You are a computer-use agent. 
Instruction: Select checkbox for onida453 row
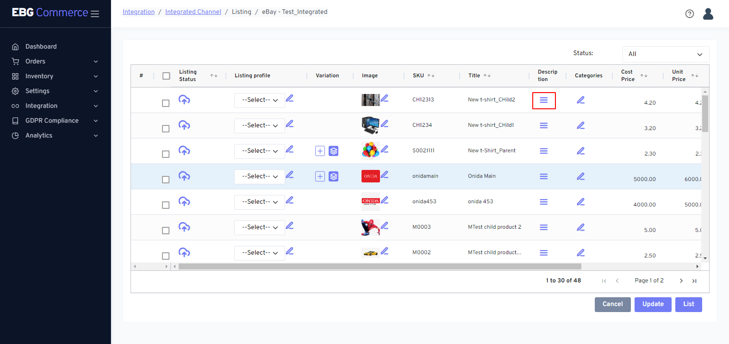[x=166, y=205]
